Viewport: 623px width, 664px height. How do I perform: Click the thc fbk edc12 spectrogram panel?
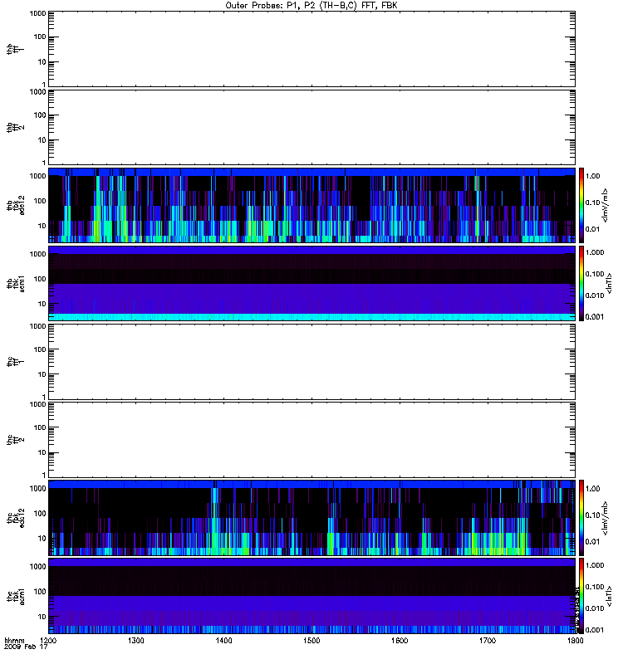coord(312,518)
